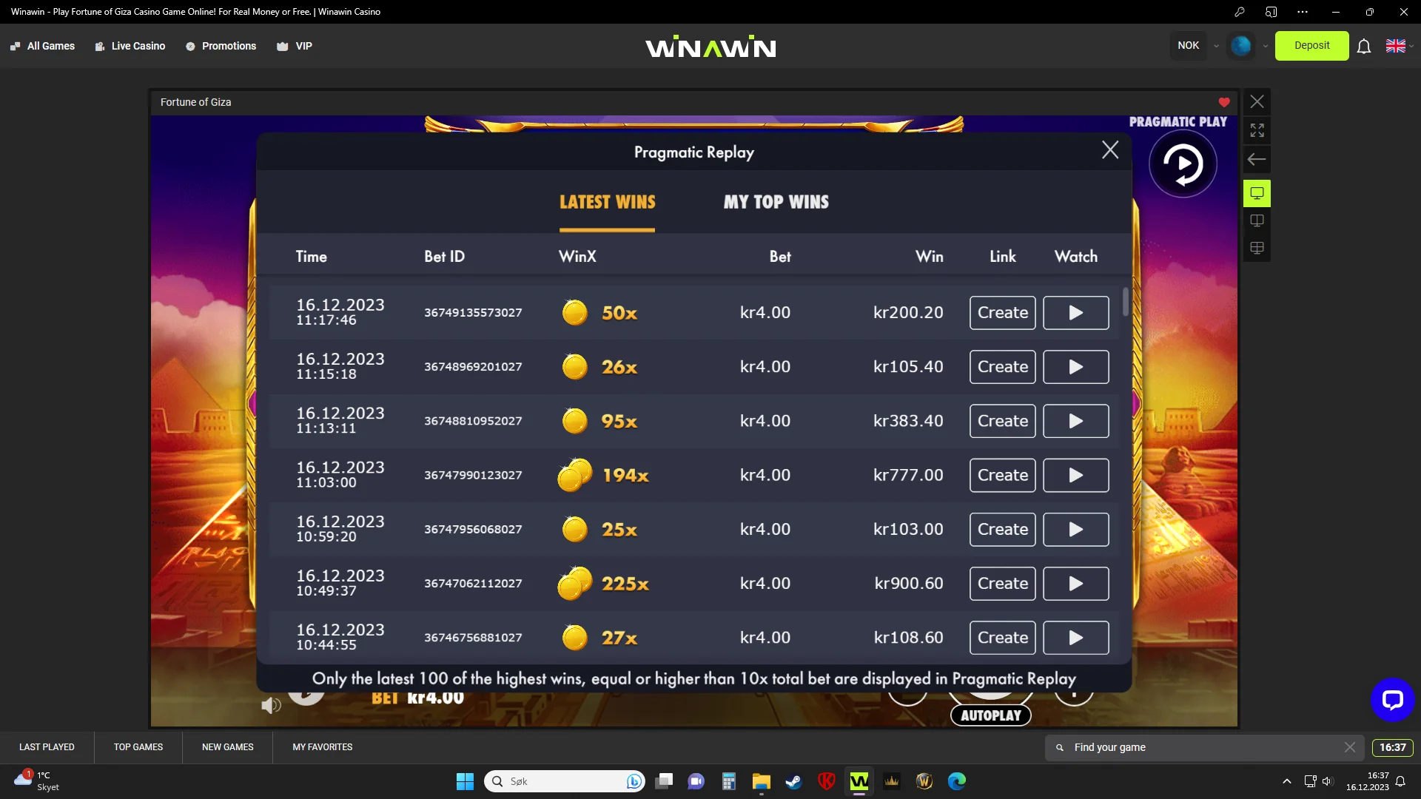Create link for the kr383.40 win
The width and height of the screenshot is (1421, 799).
(x=1002, y=421)
